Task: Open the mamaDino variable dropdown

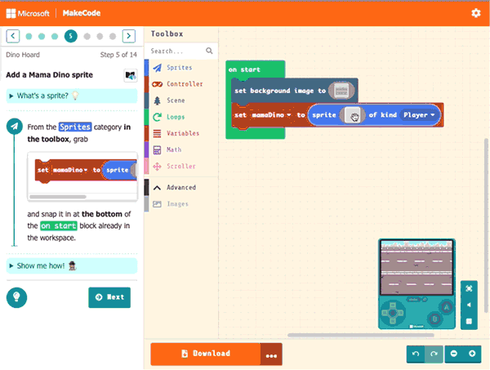Action: click(271, 115)
